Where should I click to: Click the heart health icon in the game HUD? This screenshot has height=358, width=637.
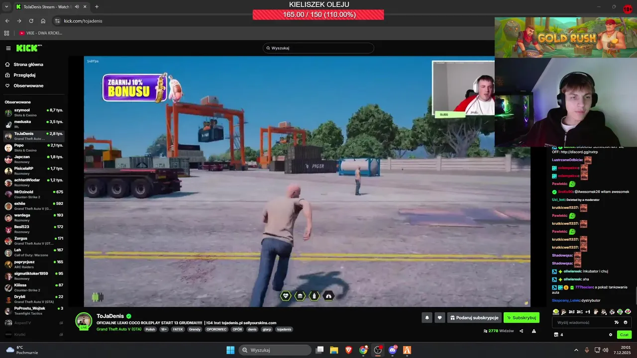pos(286,296)
